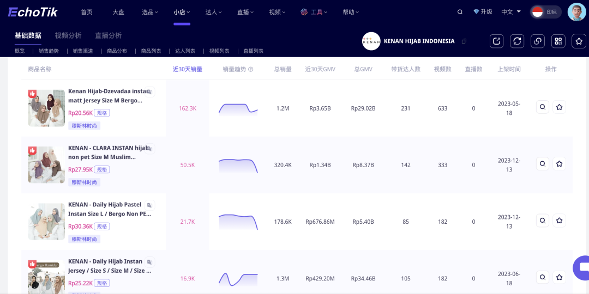Jump to 销售趋势 section
The width and height of the screenshot is (589, 294).
[x=49, y=51]
